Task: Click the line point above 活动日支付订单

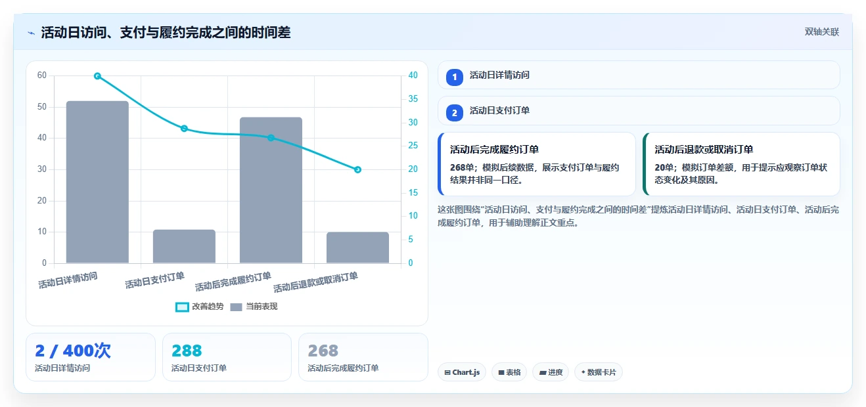Action: click(184, 129)
